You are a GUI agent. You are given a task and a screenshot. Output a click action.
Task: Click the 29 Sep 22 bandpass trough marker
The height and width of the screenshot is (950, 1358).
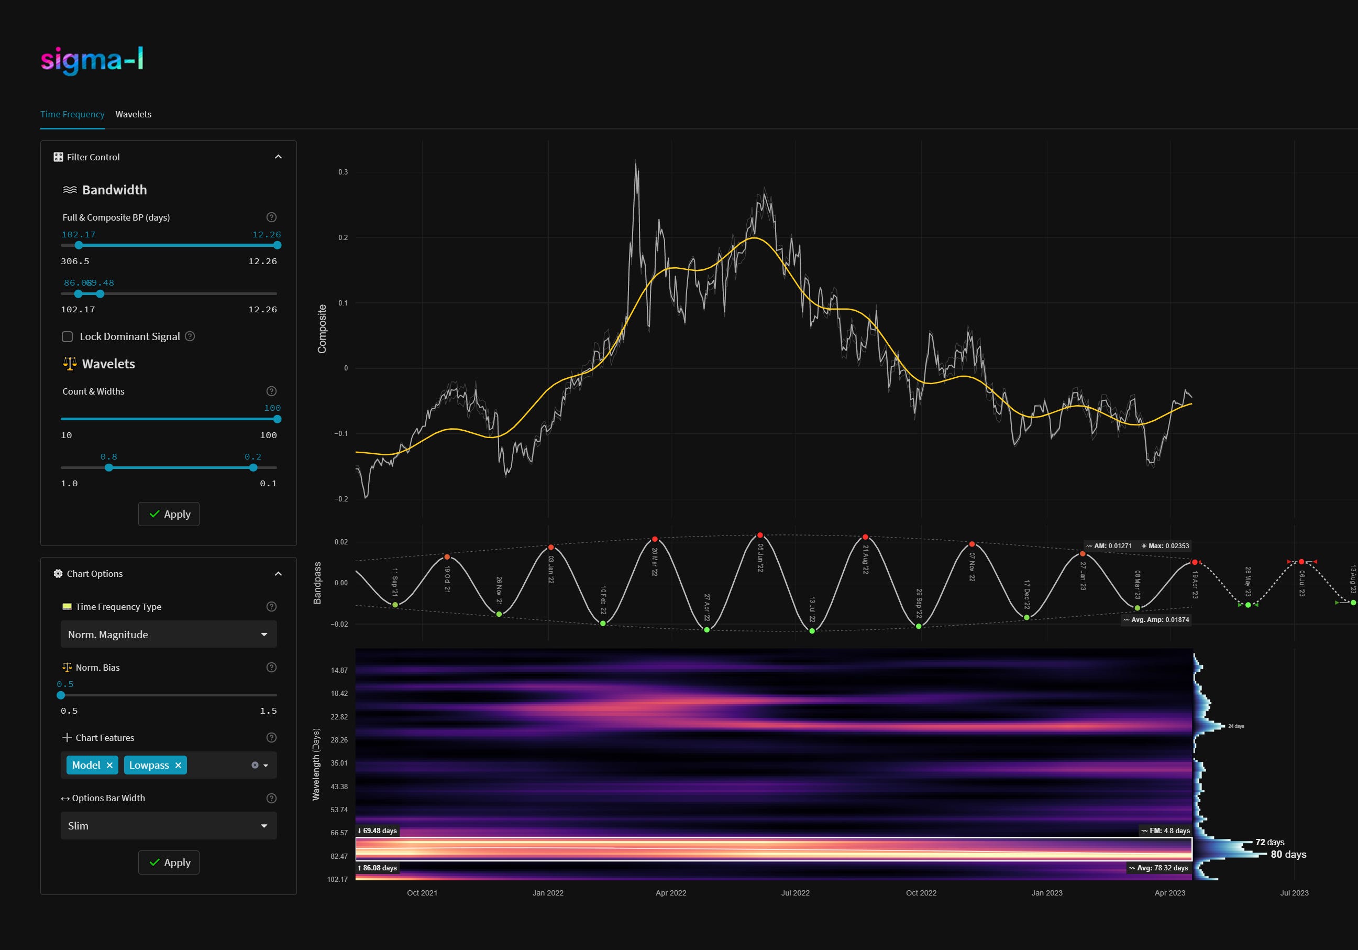tap(919, 626)
